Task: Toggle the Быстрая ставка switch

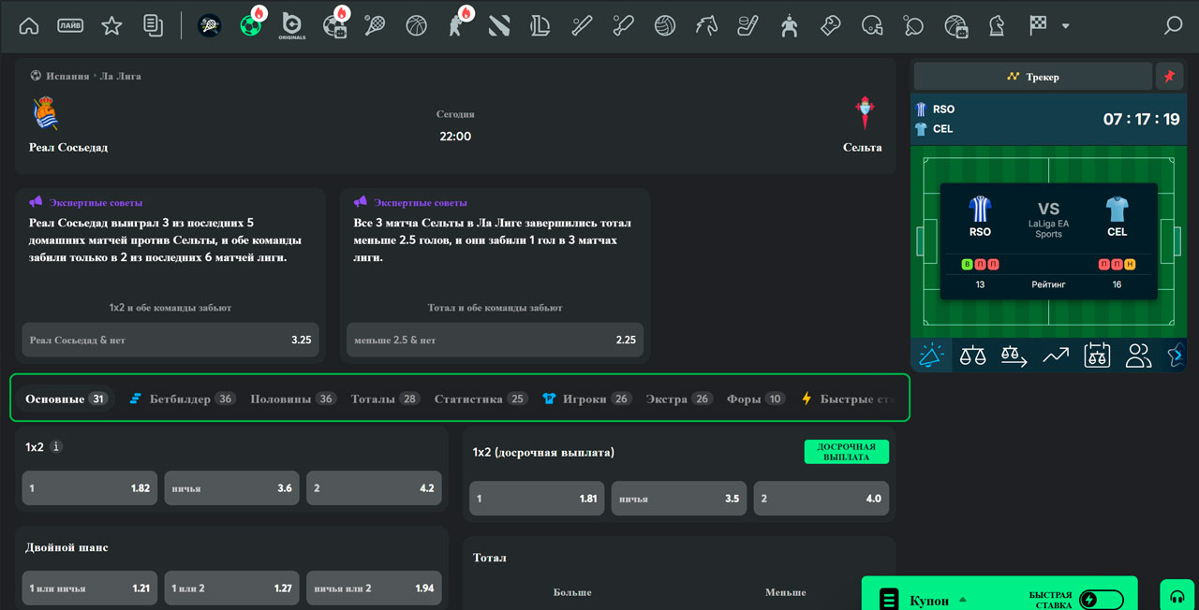Action: tap(1101, 600)
